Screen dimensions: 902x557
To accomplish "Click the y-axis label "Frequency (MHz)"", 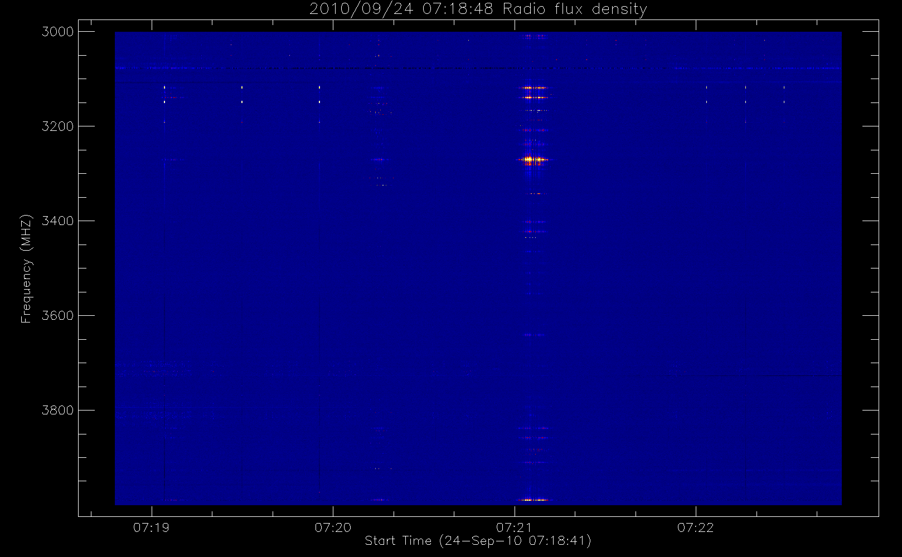I will (x=26, y=268).
